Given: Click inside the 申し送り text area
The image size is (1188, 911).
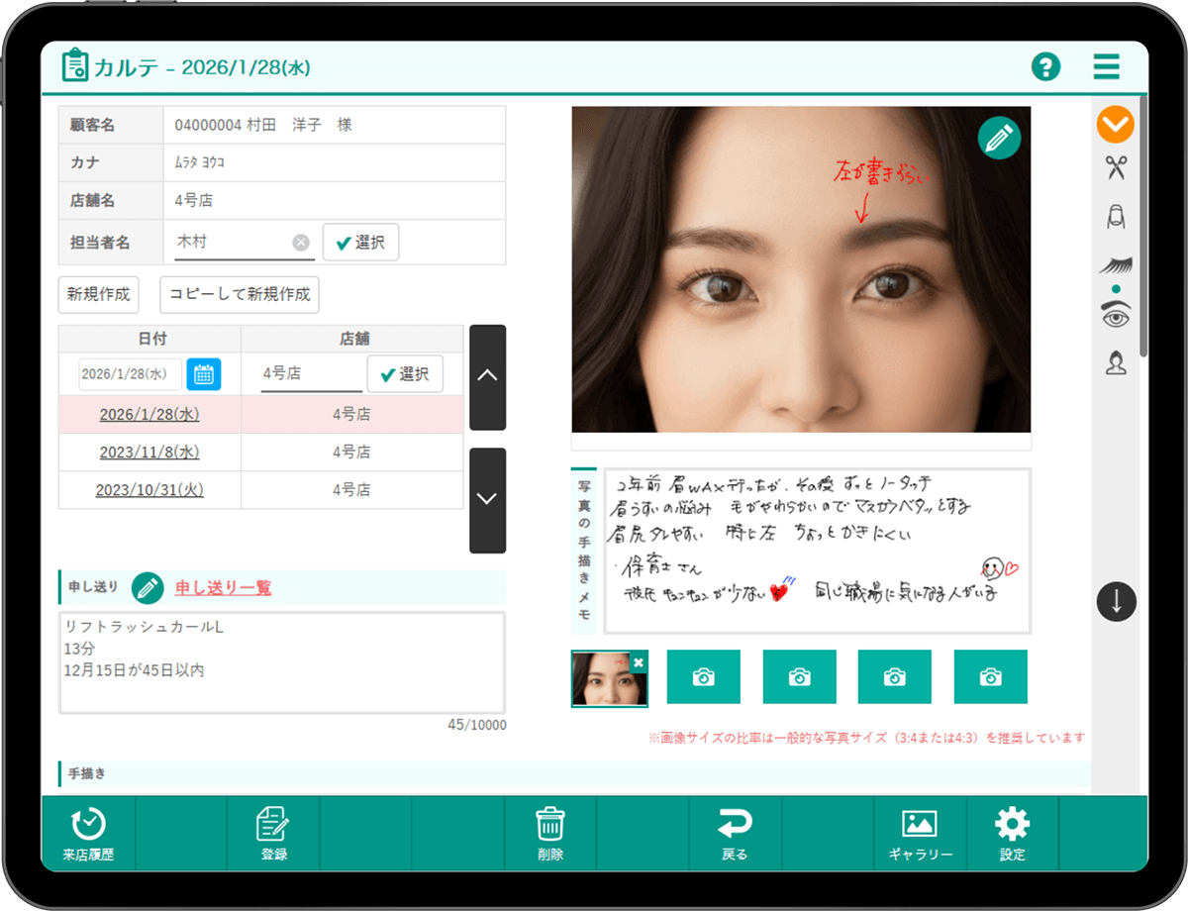Looking at the screenshot, I should 282,661.
